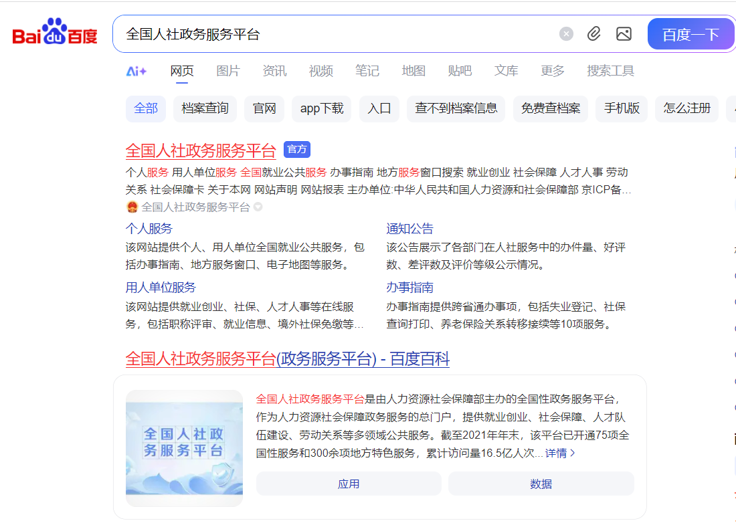Select the 档案查询 filter chip
The width and height of the screenshot is (736, 525).
pyautogui.click(x=205, y=108)
